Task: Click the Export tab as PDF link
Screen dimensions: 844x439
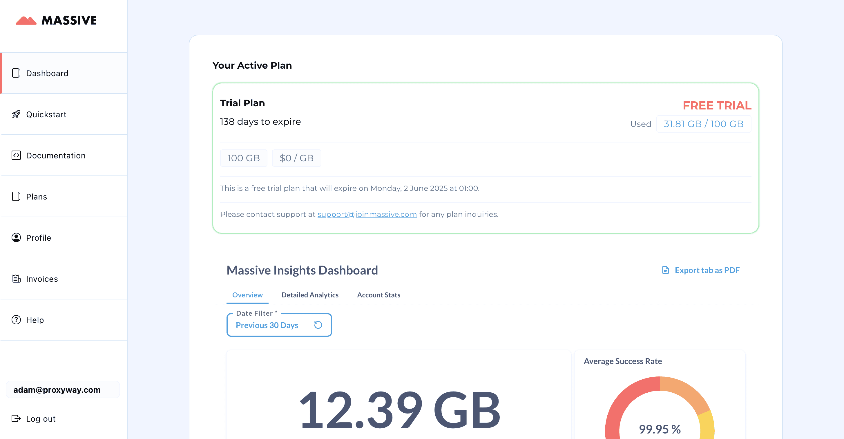Action: [707, 270]
